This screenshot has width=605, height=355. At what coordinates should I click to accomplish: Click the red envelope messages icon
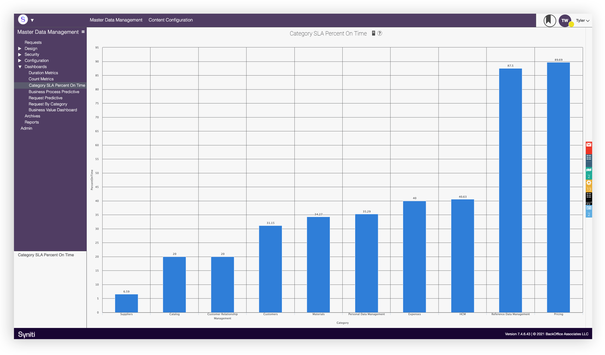[589, 144]
